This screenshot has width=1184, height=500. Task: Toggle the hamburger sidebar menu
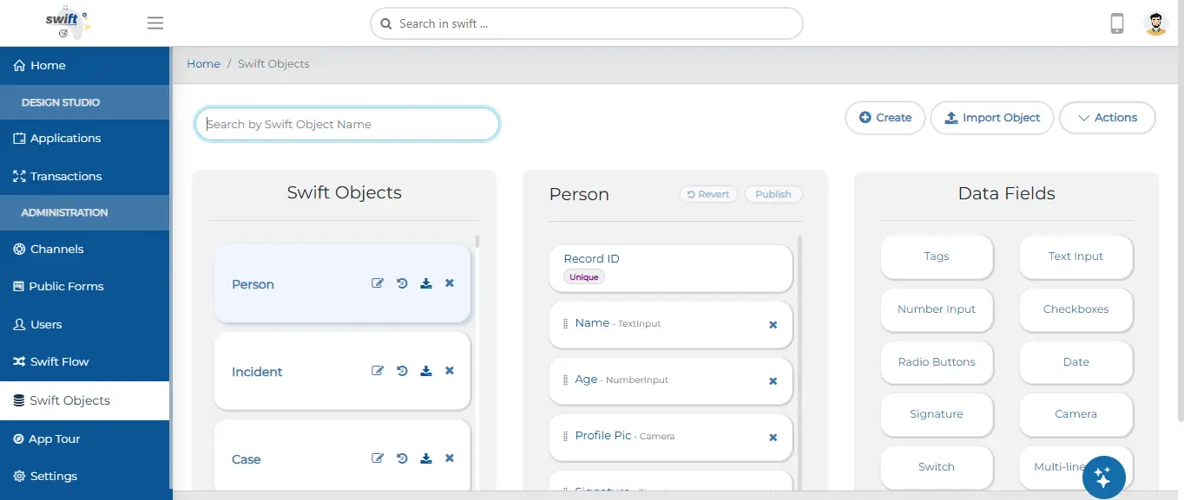pyautogui.click(x=155, y=23)
